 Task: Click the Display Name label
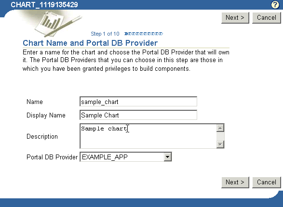[x=46, y=115]
